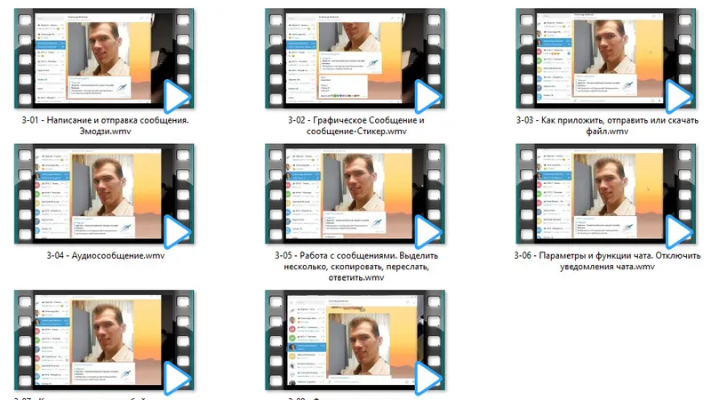The image size is (711, 400).
Task: Click play arrow on 3-02 video icon
Action: coord(427,96)
